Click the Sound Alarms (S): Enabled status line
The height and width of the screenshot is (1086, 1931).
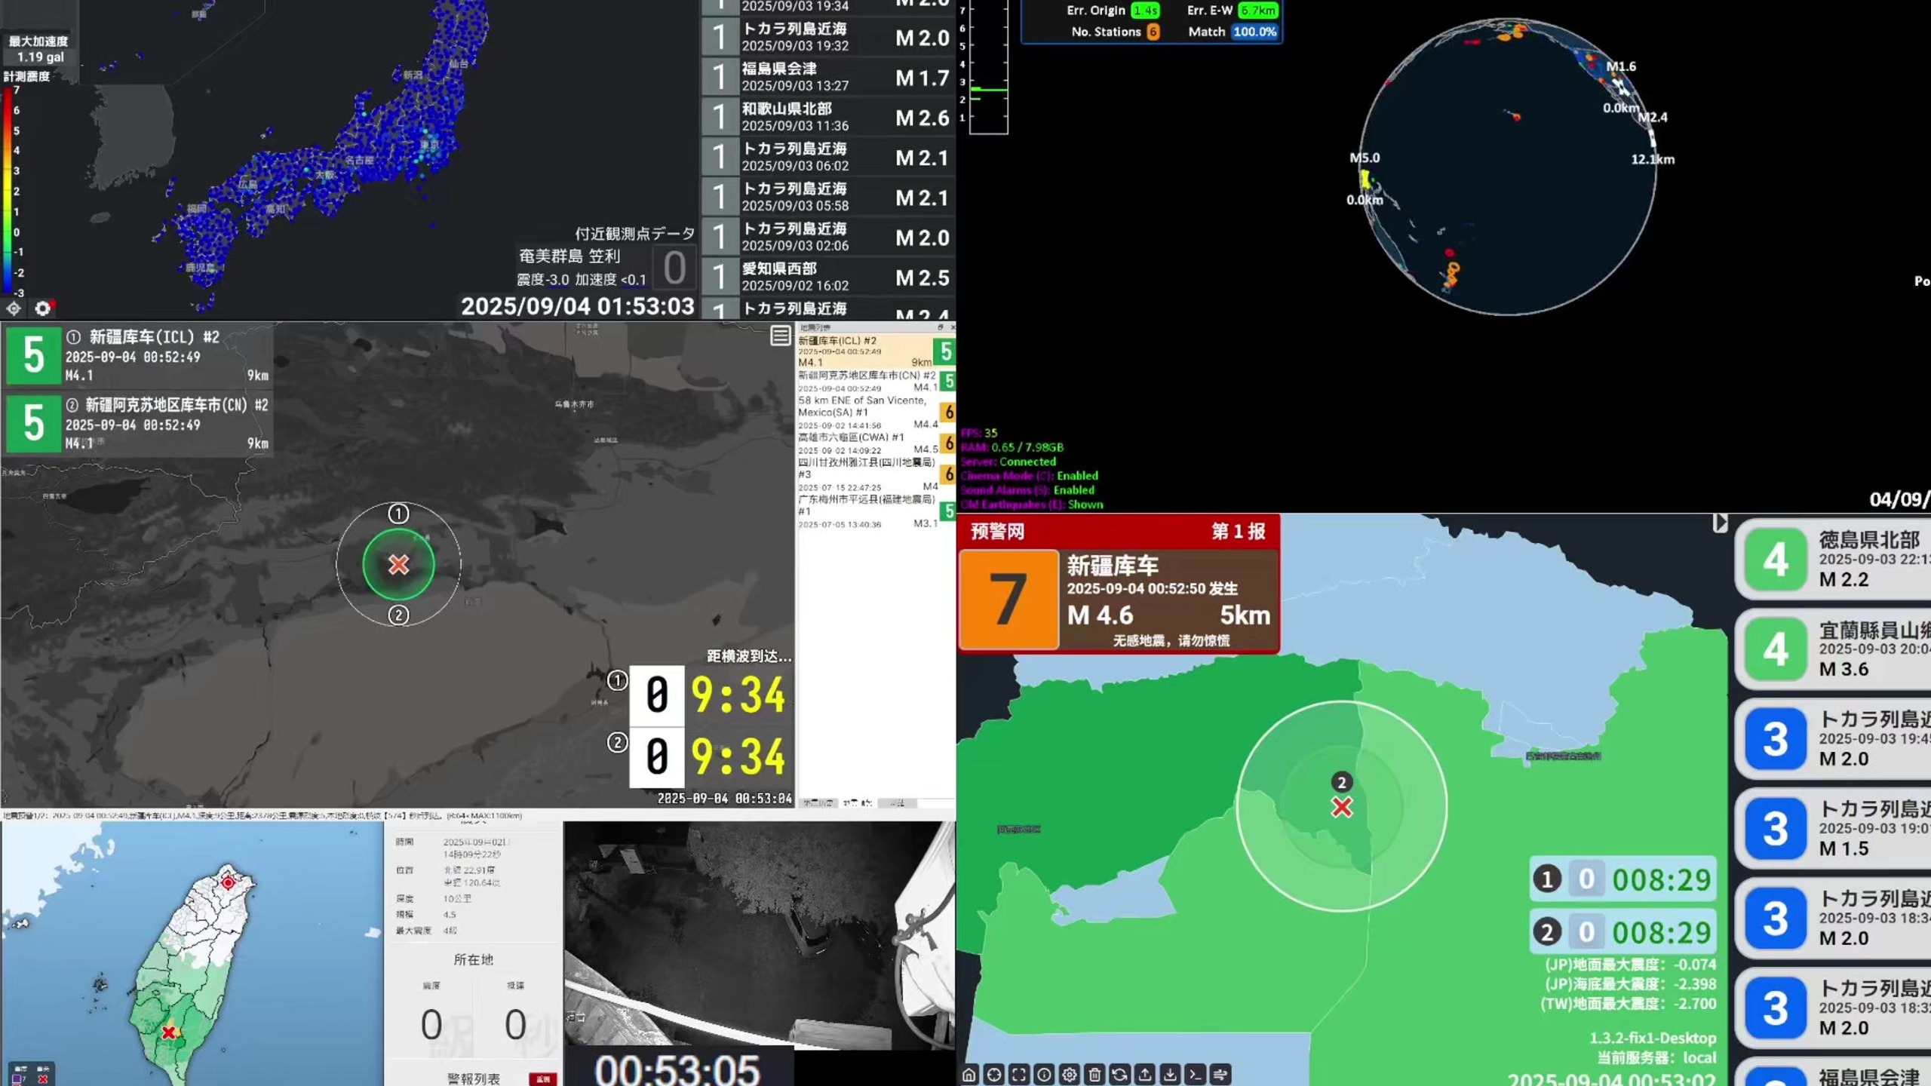(x=1027, y=490)
